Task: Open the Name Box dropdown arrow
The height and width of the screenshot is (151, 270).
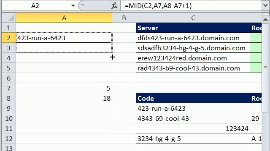Action: click(73, 6)
